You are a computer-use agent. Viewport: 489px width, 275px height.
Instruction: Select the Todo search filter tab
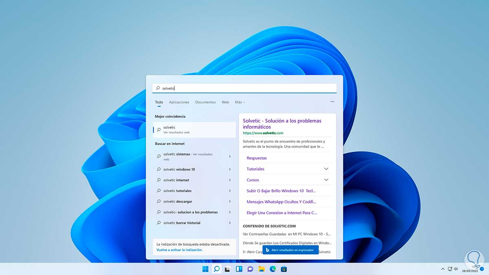click(159, 102)
